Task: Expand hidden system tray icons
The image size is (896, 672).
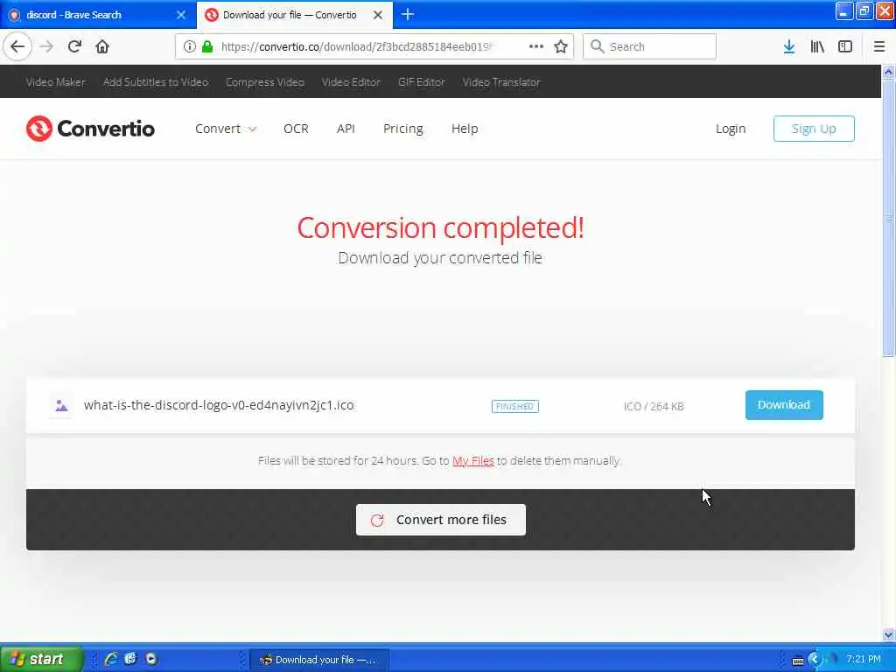Action: 815,660
